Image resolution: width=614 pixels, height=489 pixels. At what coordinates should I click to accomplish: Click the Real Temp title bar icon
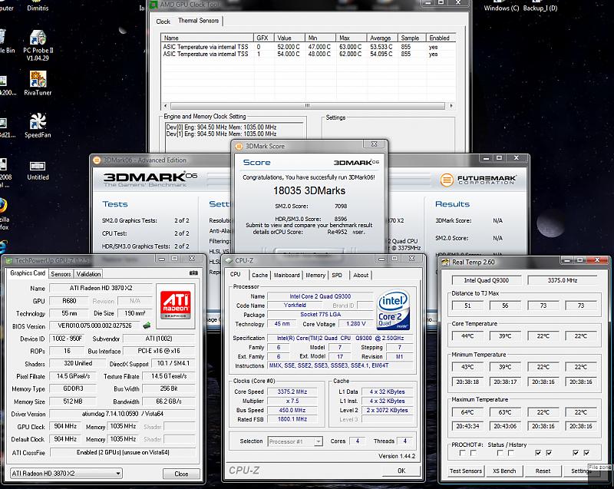(445, 263)
